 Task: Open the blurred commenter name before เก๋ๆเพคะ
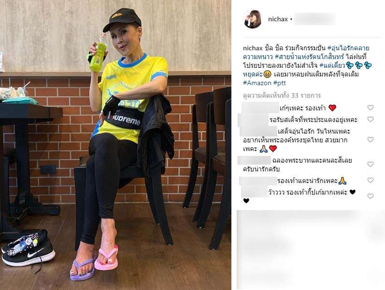(260, 107)
